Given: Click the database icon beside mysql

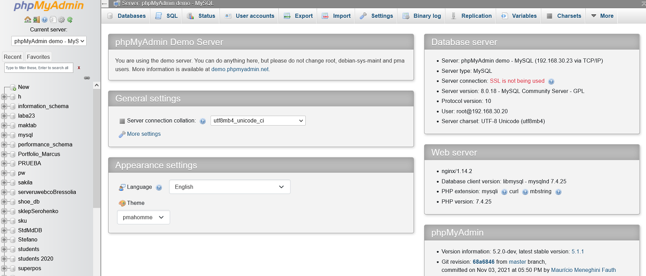Looking at the screenshot, I should 13,135.
